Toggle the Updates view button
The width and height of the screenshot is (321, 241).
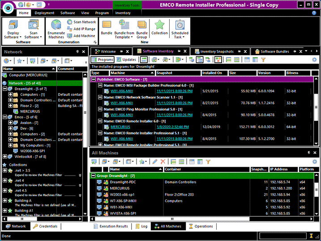pyautogui.click(x=126, y=60)
